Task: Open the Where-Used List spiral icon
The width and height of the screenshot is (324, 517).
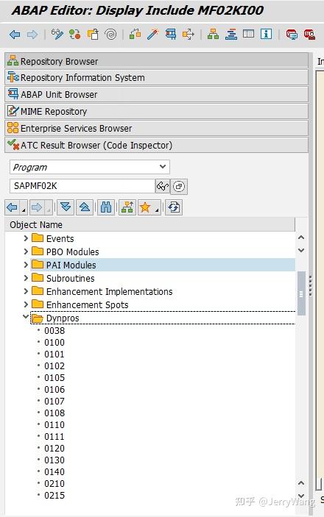Action: pos(110,35)
